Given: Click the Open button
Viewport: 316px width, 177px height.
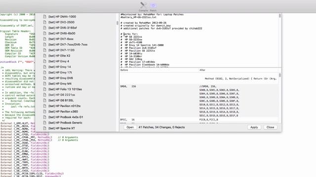Looking at the screenshot, I should (x=130, y=127).
